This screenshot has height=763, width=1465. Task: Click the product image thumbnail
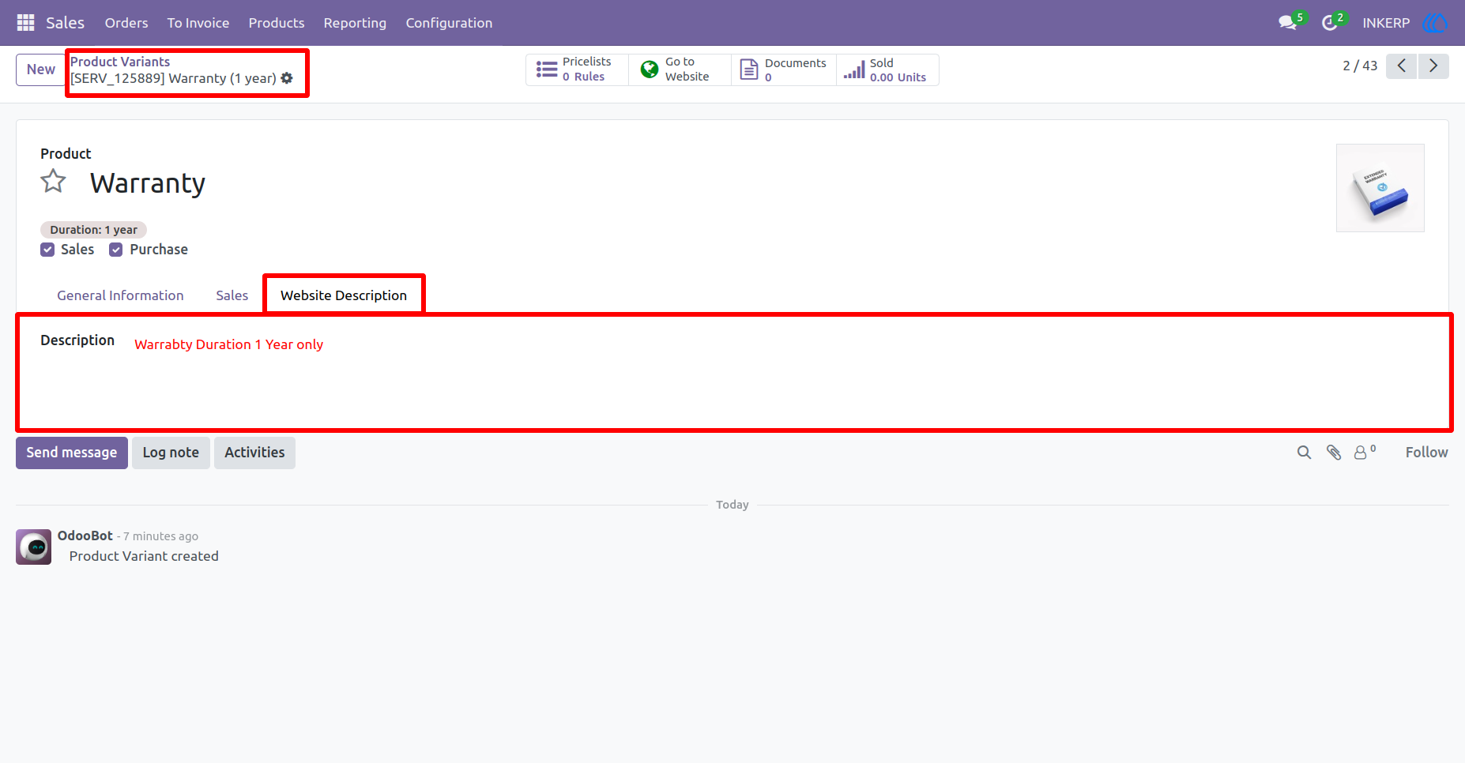click(1380, 188)
